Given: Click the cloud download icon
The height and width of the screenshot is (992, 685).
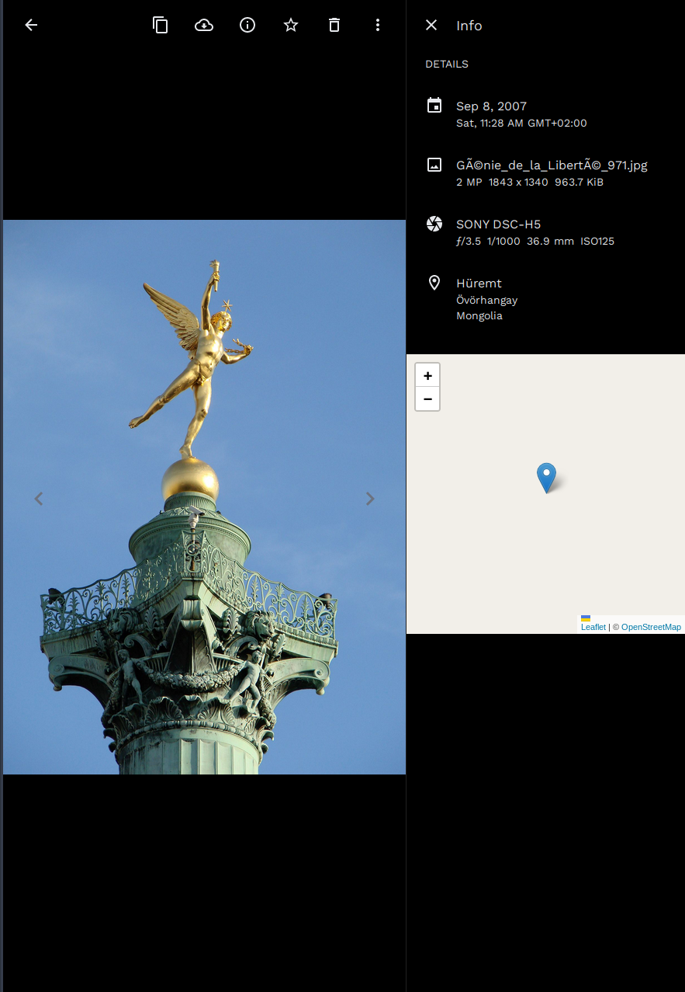Looking at the screenshot, I should point(204,25).
